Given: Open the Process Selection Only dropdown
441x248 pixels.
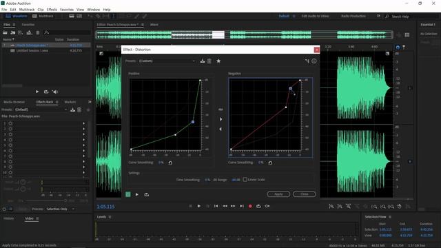Looking at the screenshot, I should [60, 209].
